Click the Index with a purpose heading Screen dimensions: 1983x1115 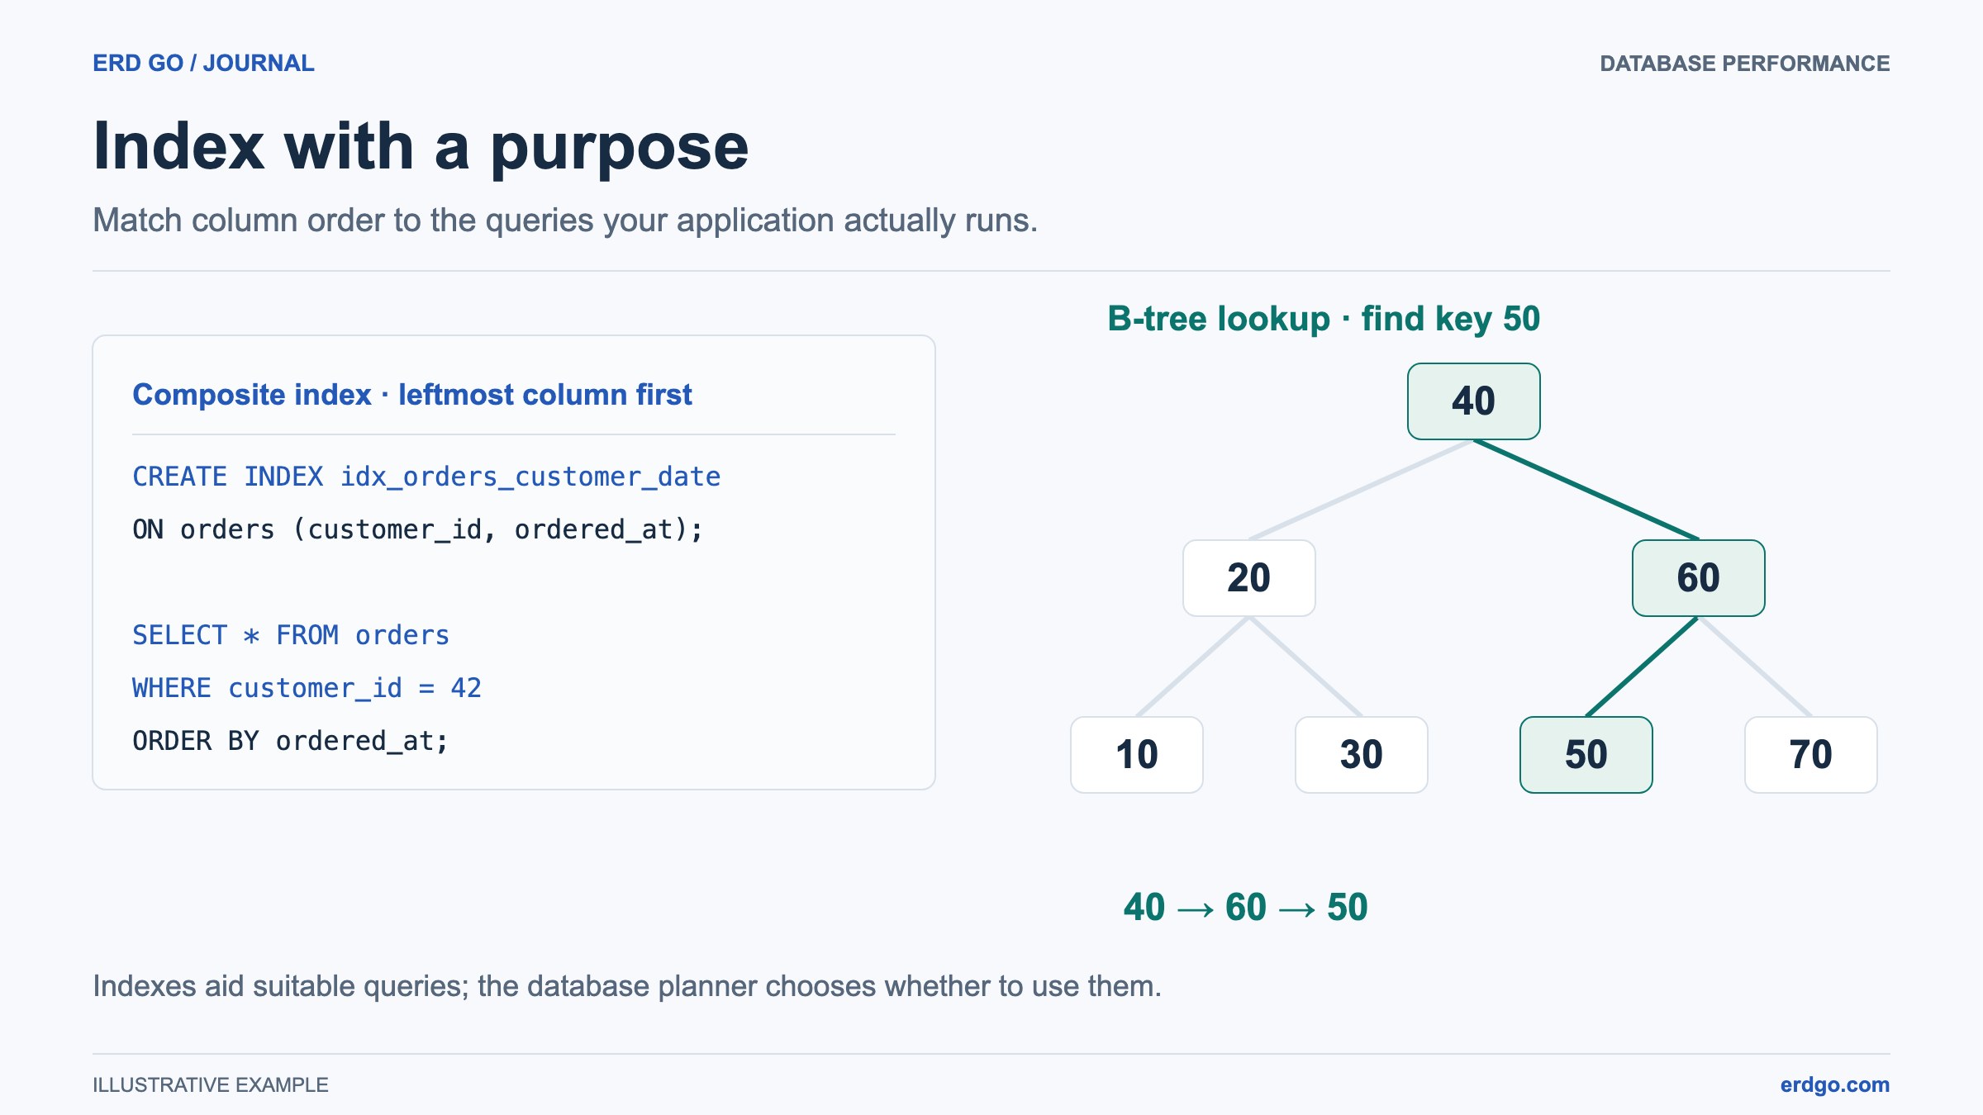pos(421,147)
